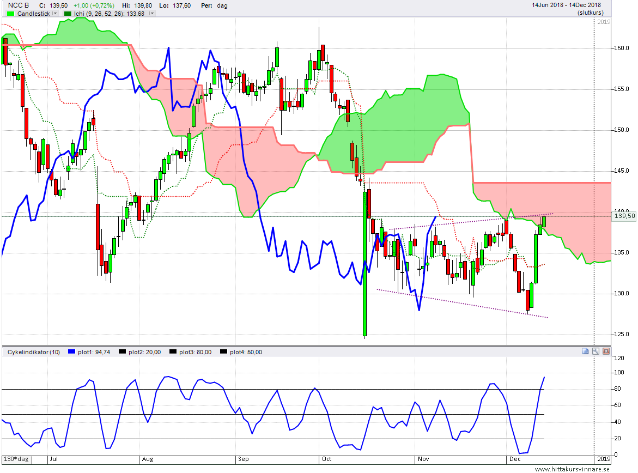The image size is (638, 473).
Task: Click the (slutkurs) label
Action: pos(591,13)
